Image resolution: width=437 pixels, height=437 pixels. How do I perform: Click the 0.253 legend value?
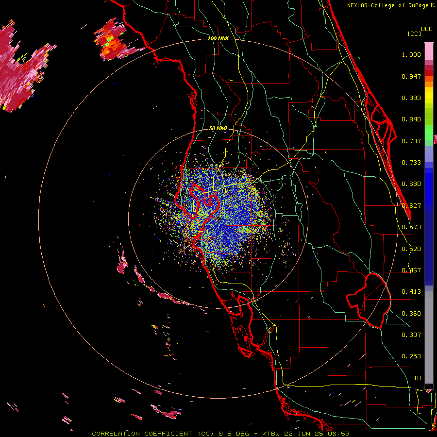[411, 356]
